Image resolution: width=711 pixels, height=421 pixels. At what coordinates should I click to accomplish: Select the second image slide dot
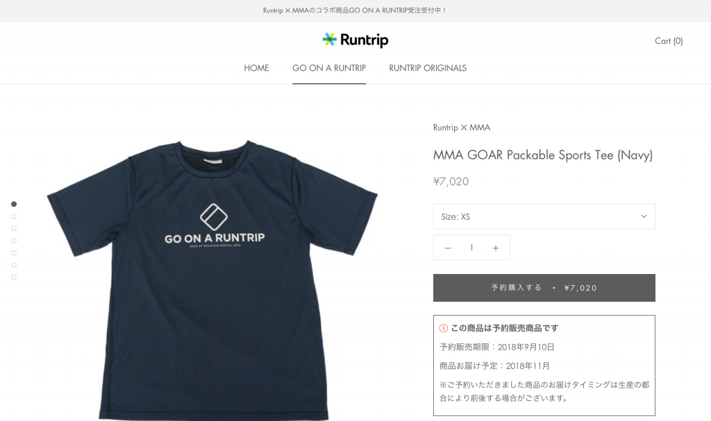pos(14,216)
